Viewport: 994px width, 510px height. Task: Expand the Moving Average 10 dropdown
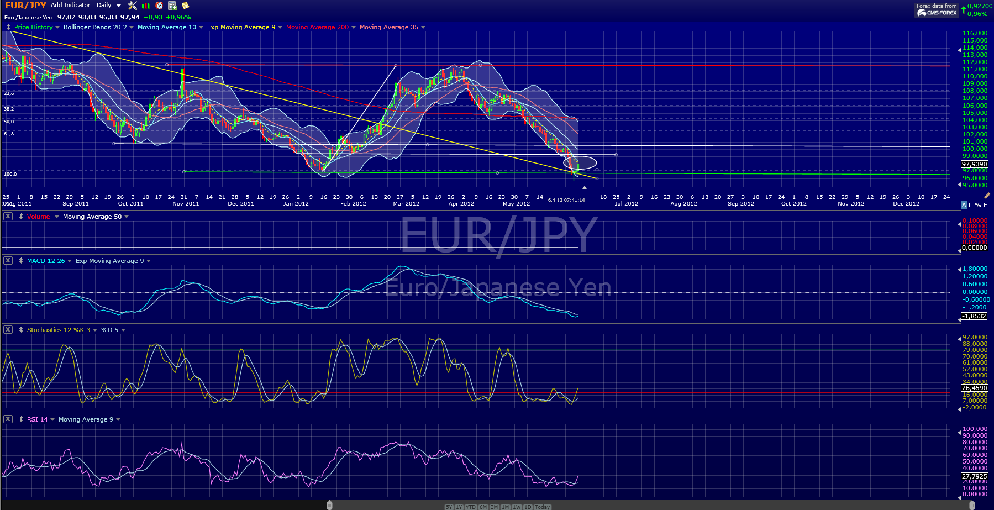[201, 28]
